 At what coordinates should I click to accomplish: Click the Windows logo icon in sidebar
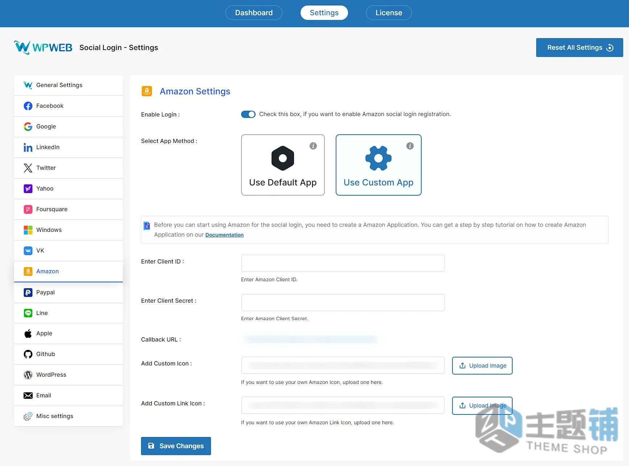(x=28, y=230)
